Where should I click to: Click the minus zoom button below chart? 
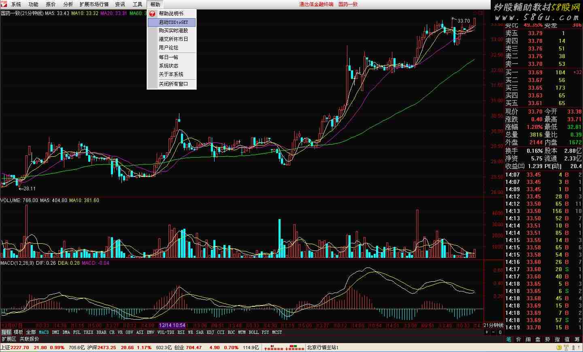494,332
